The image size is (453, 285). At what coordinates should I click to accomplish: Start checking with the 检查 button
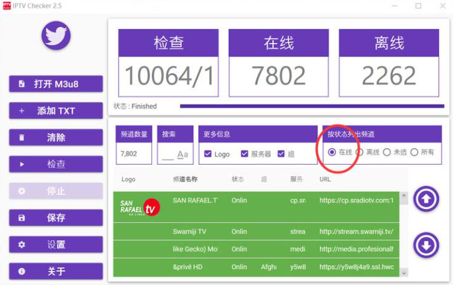56,164
